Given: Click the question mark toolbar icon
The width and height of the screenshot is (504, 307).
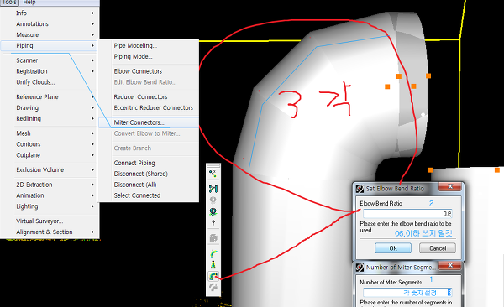Looking at the screenshot, I should tap(213, 223).
